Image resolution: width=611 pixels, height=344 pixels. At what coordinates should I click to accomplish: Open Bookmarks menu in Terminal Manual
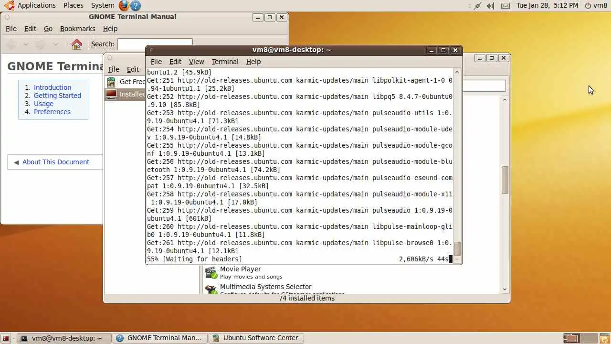point(78,29)
